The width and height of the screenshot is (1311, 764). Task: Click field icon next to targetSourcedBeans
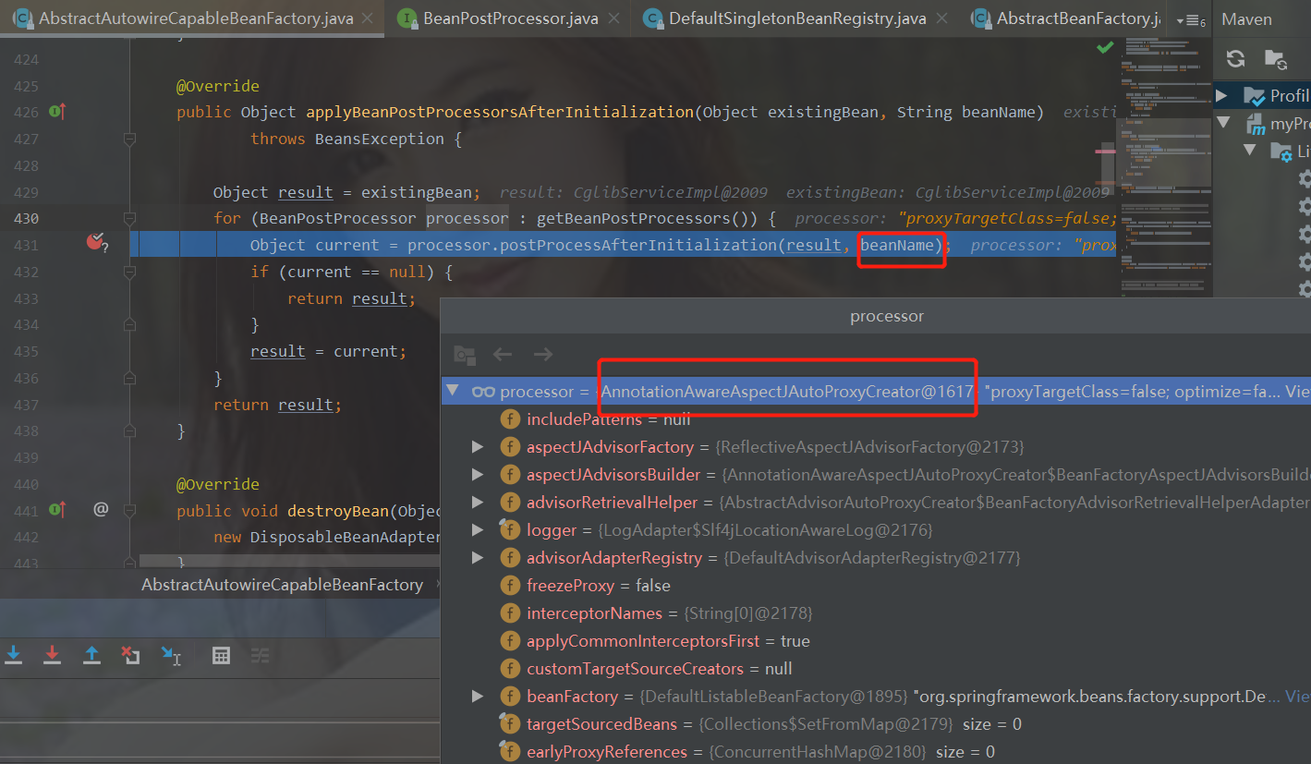click(x=509, y=724)
